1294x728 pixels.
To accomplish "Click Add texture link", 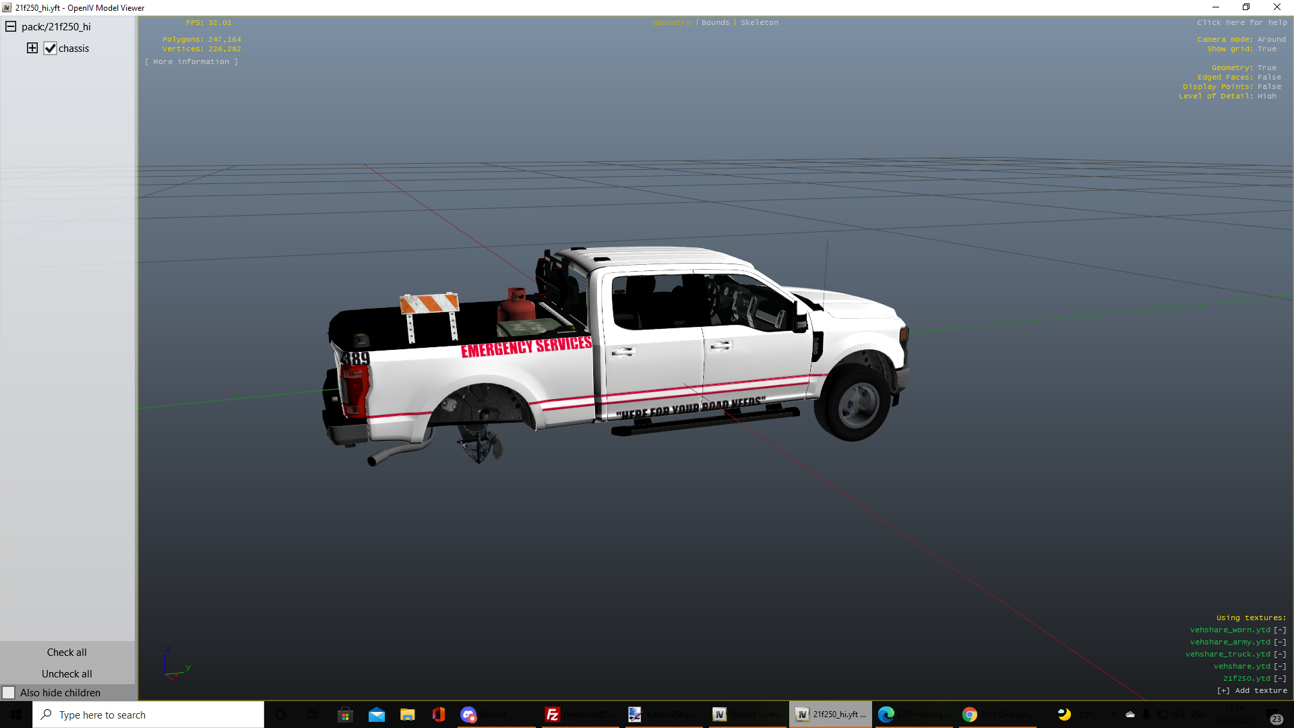I will [1252, 691].
